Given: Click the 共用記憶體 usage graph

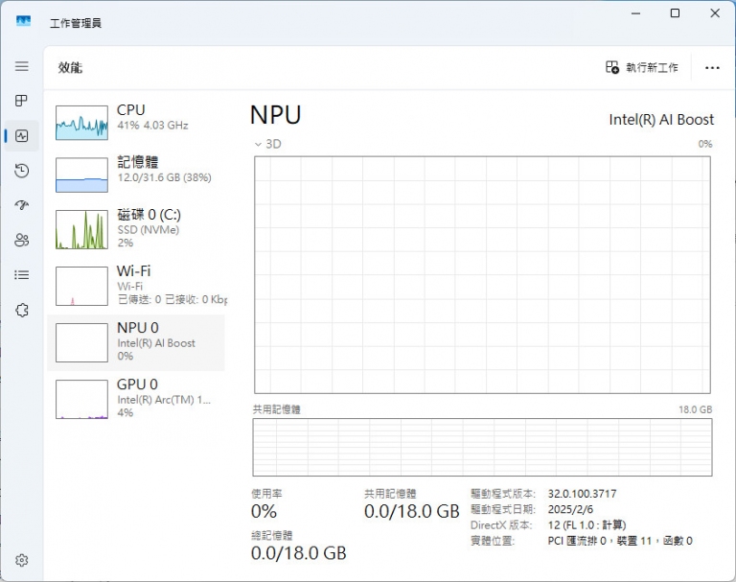Looking at the screenshot, I should [x=482, y=447].
